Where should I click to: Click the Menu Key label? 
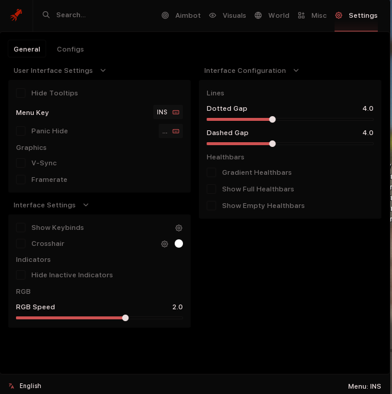pyautogui.click(x=33, y=113)
